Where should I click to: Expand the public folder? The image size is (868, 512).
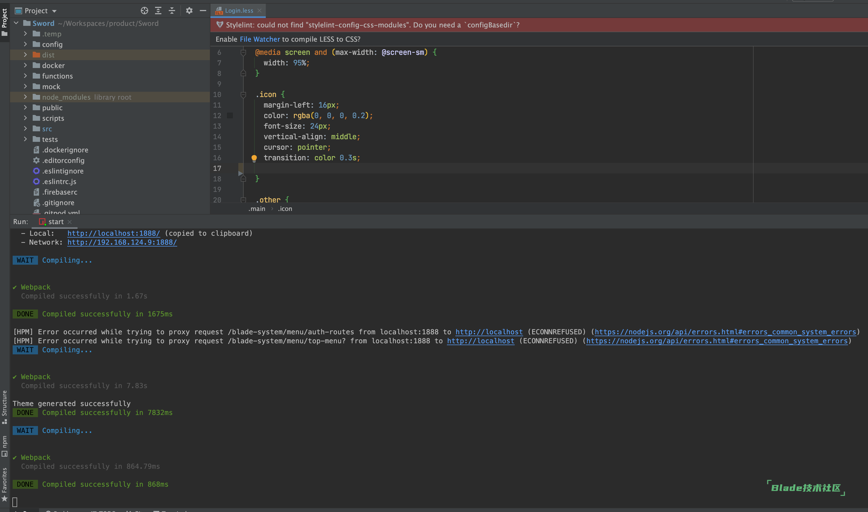point(25,107)
